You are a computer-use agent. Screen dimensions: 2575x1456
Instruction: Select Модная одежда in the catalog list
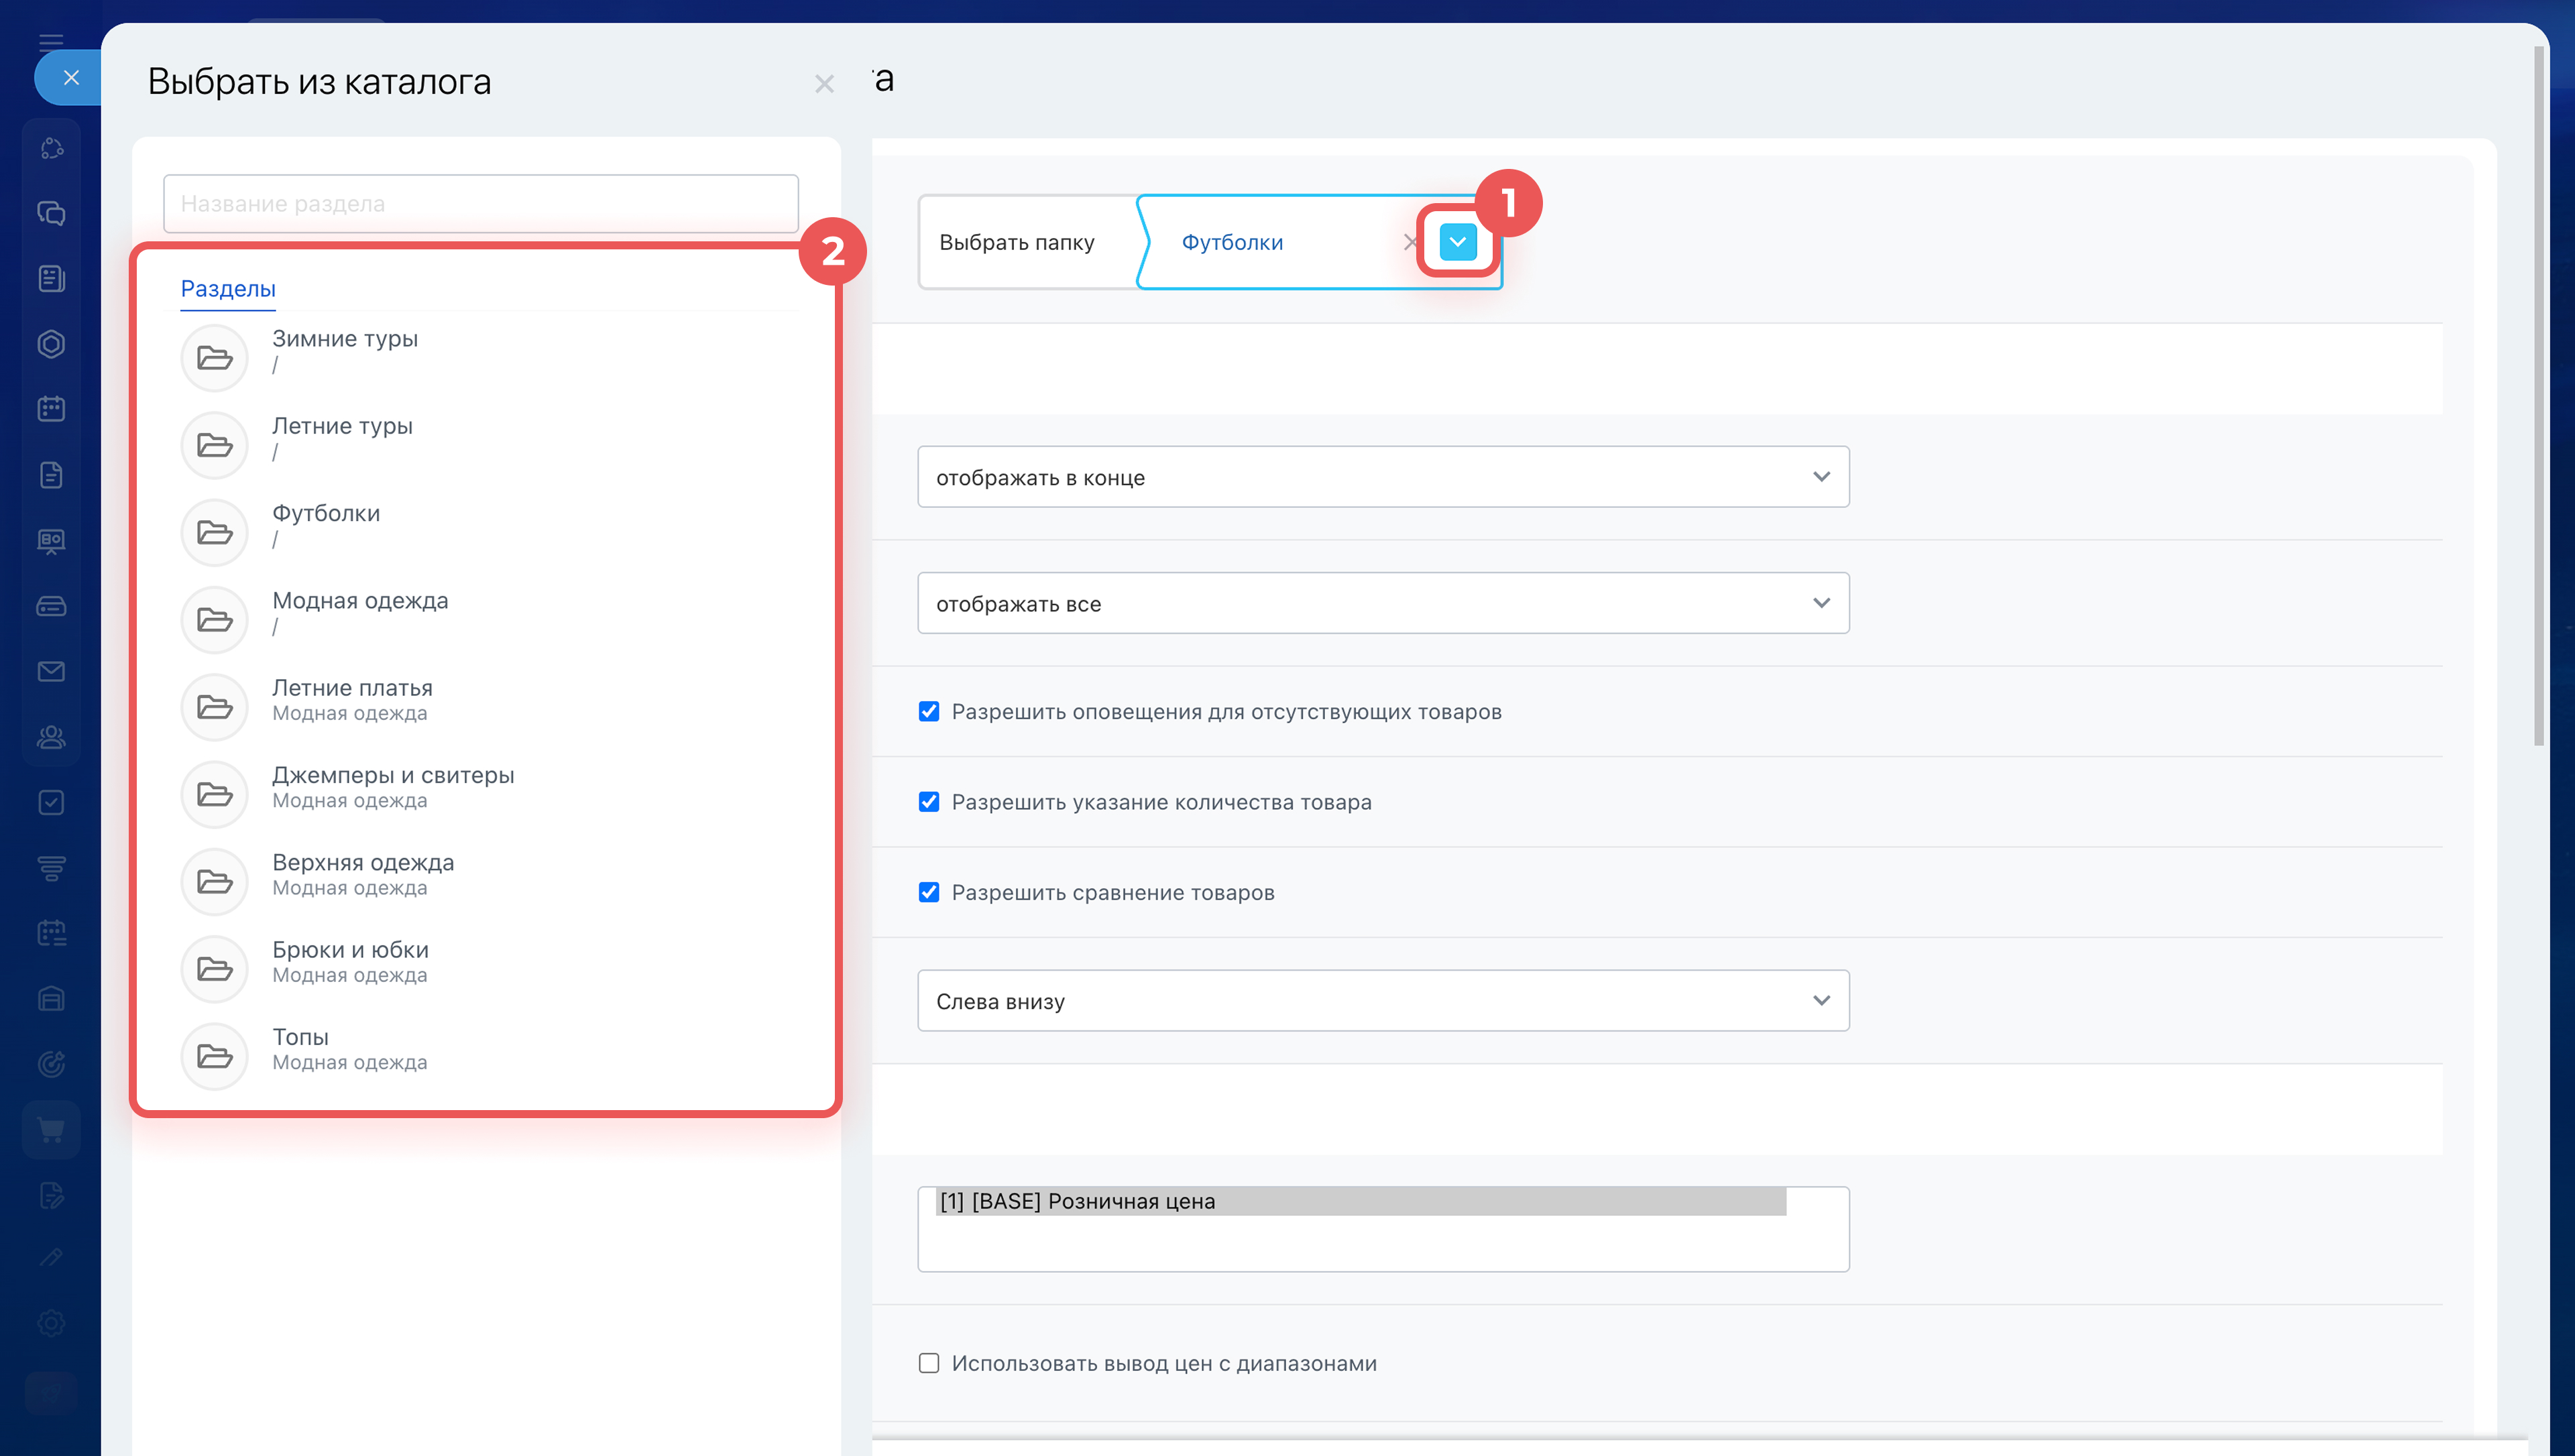coord(360,601)
